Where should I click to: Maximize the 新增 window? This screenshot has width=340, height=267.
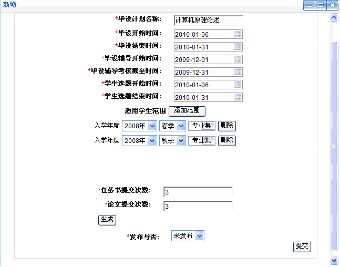coord(321,5)
